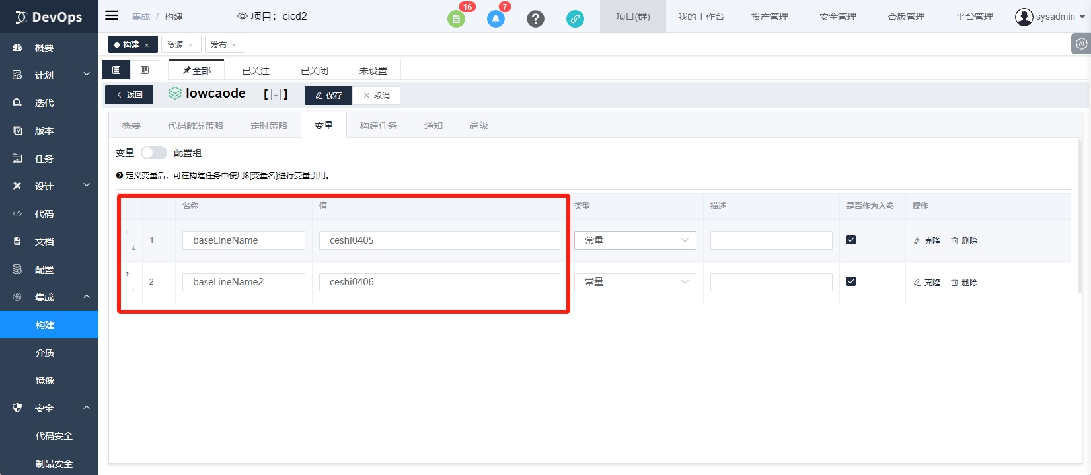
Task: Click the value field containing ceshi0405
Action: click(439, 240)
